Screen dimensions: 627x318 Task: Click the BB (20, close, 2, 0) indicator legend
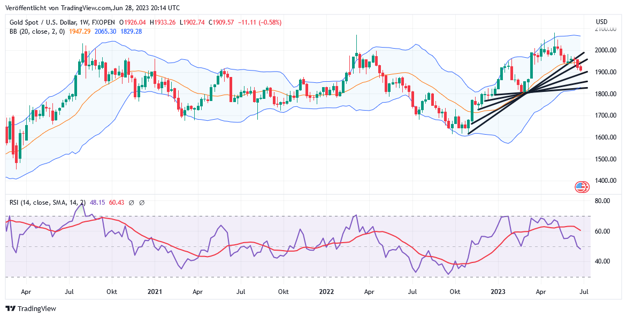(37, 32)
